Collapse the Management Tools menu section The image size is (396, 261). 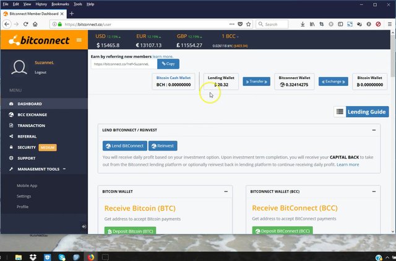tap(64, 169)
